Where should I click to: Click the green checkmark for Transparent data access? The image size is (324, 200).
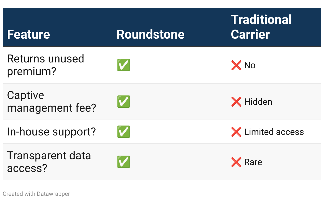(123, 162)
